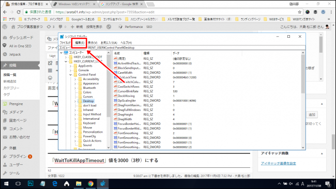This screenshot has height=189, width=336.
Task: Open the WEBサービス bookmark folder
Action: (274, 19)
